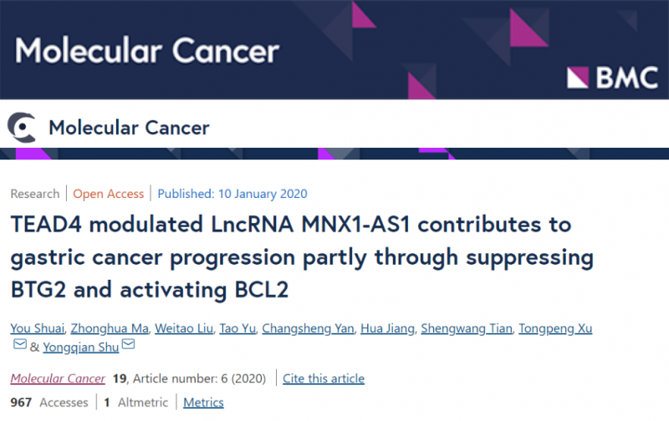The width and height of the screenshot is (669, 421).
Task: Click Cite this article link
Action: pyautogui.click(x=324, y=378)
